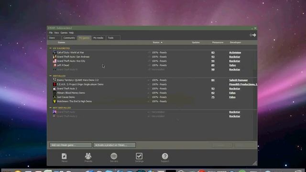The height and width of the screenshot is (172, 306).
Task: Click the window resize grip corner
Action: coord(255,163)
